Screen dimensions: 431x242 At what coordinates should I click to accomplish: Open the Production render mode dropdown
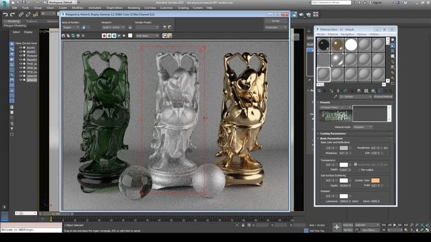pyautogui.click(x=275, y=28)
